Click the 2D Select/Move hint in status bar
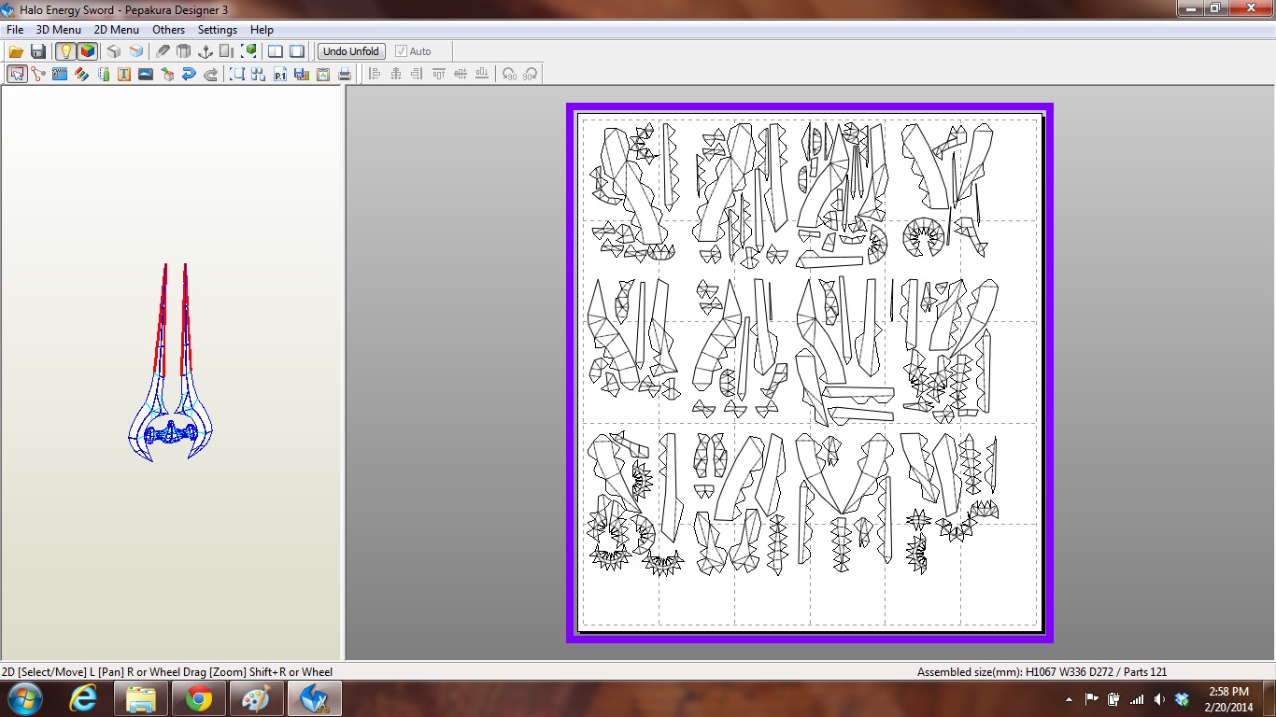1276x717 pixels. point(167,671)
